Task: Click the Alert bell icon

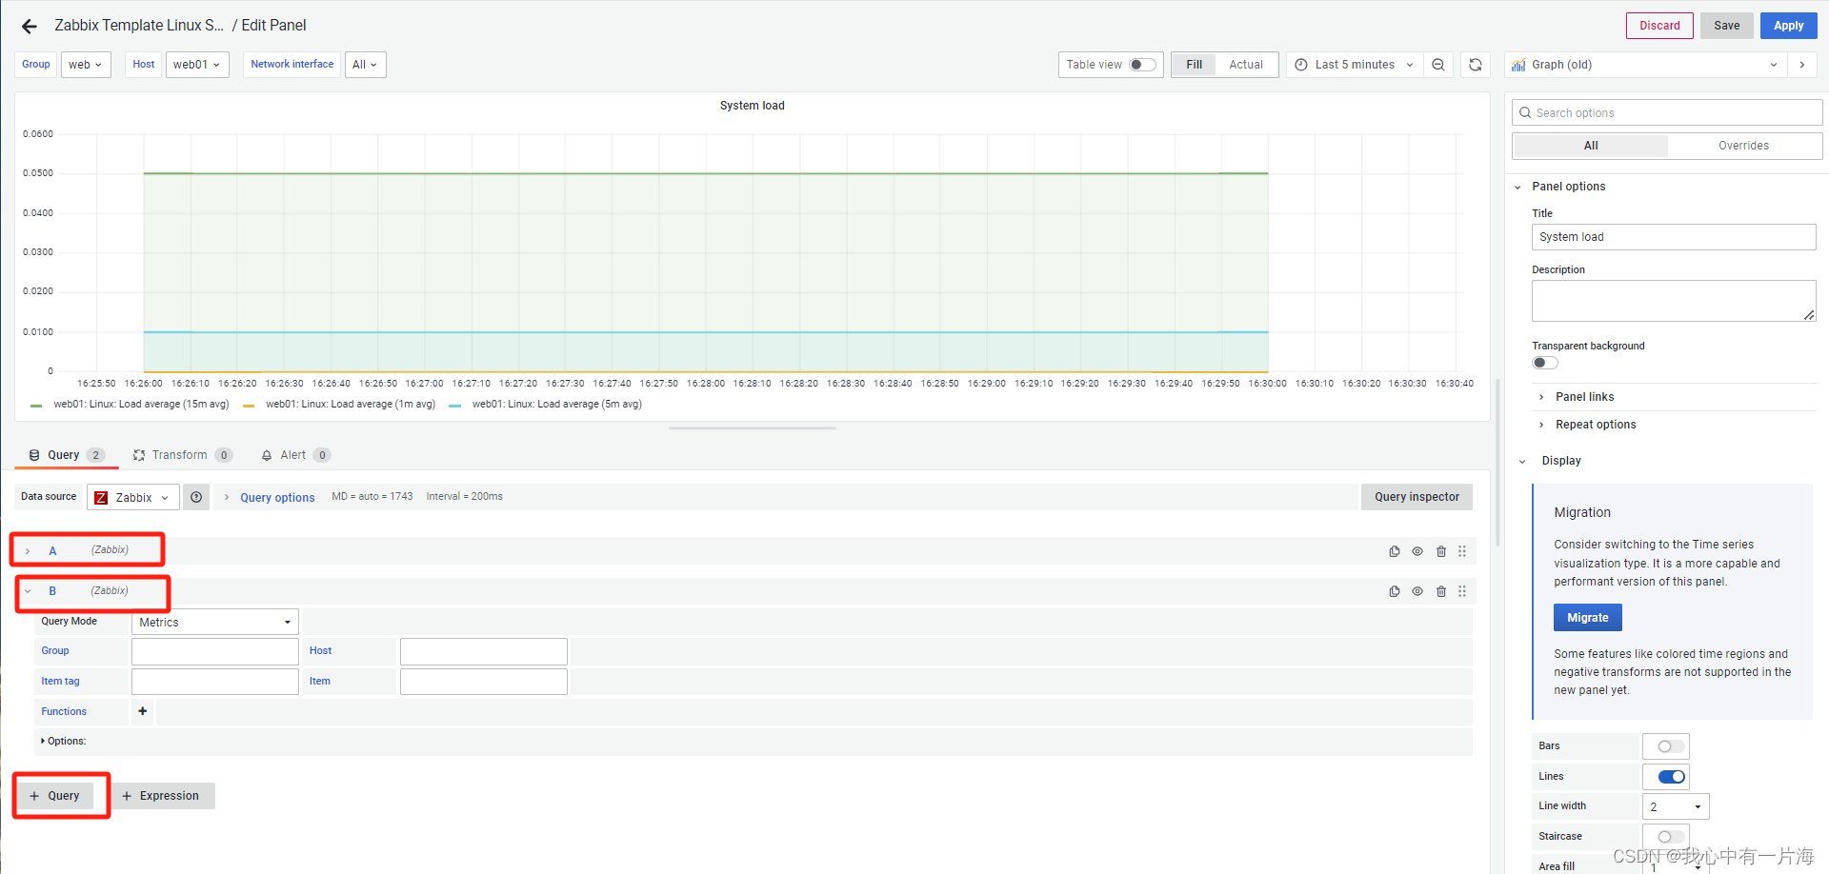Action: 267,455
